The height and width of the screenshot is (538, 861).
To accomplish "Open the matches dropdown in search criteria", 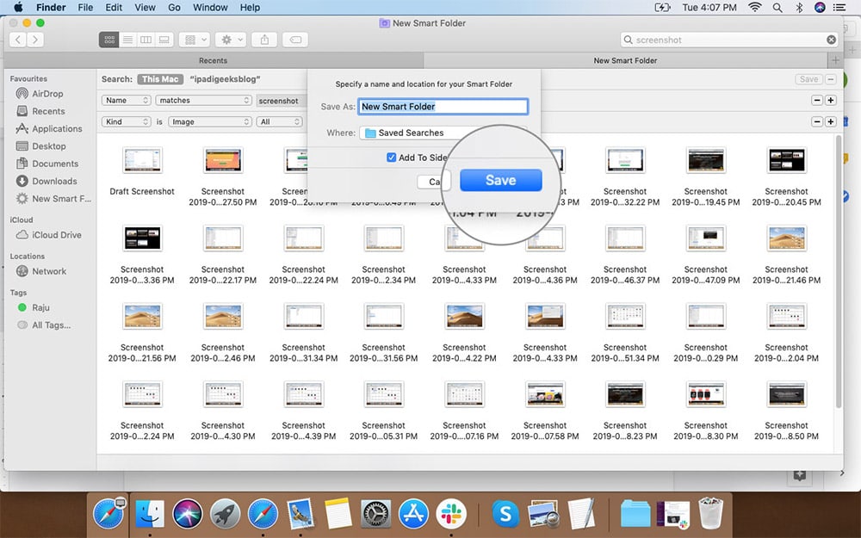I will [x=203, y=100].
